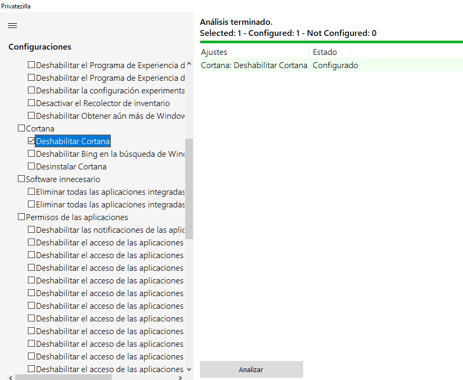This screenshot has width=463, height=380.
Task: Click the green analysis progress bar
Action: click(x=331, y=42)
